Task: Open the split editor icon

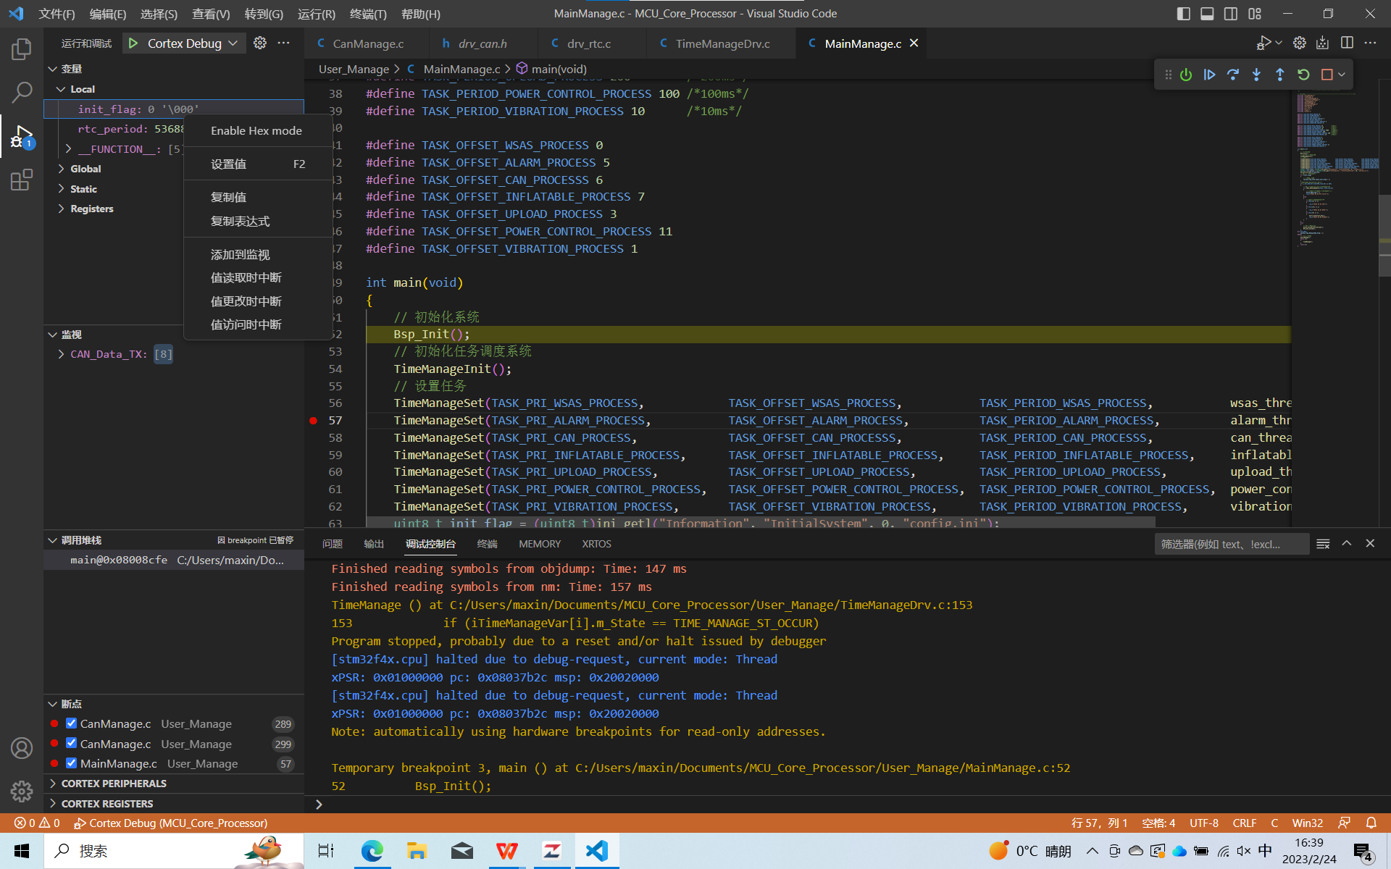Action: click(1347, 43)
